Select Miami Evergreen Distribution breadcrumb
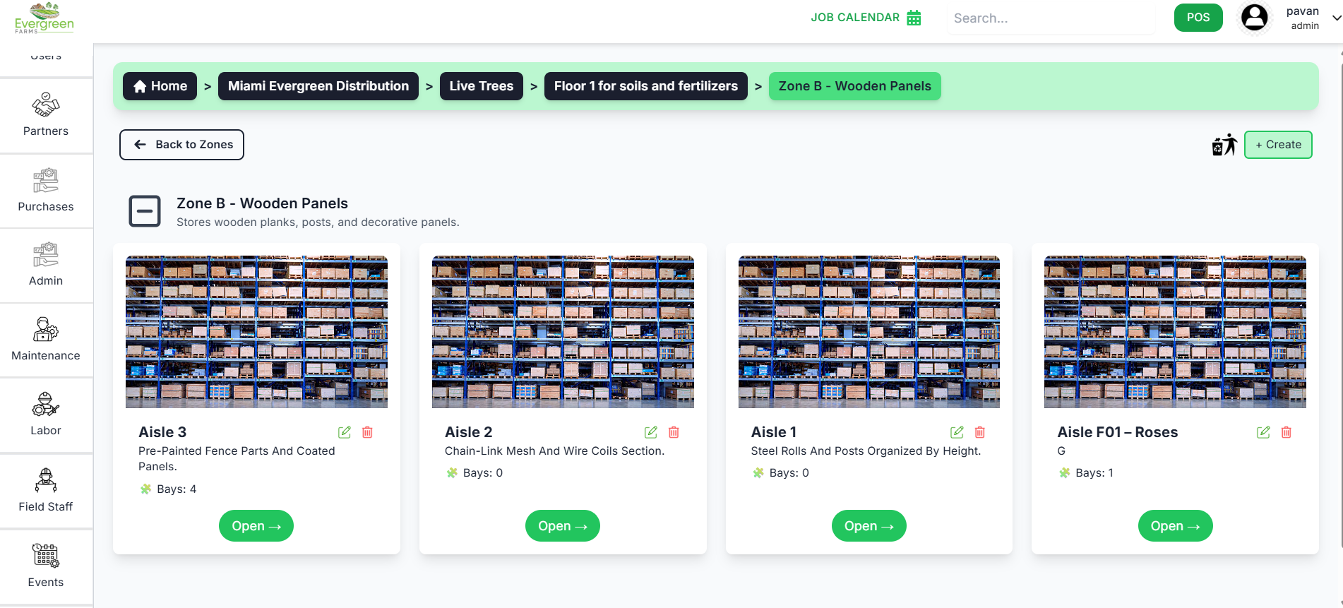The height and width of the screenshot is (608, 1343). click(318, 86)
